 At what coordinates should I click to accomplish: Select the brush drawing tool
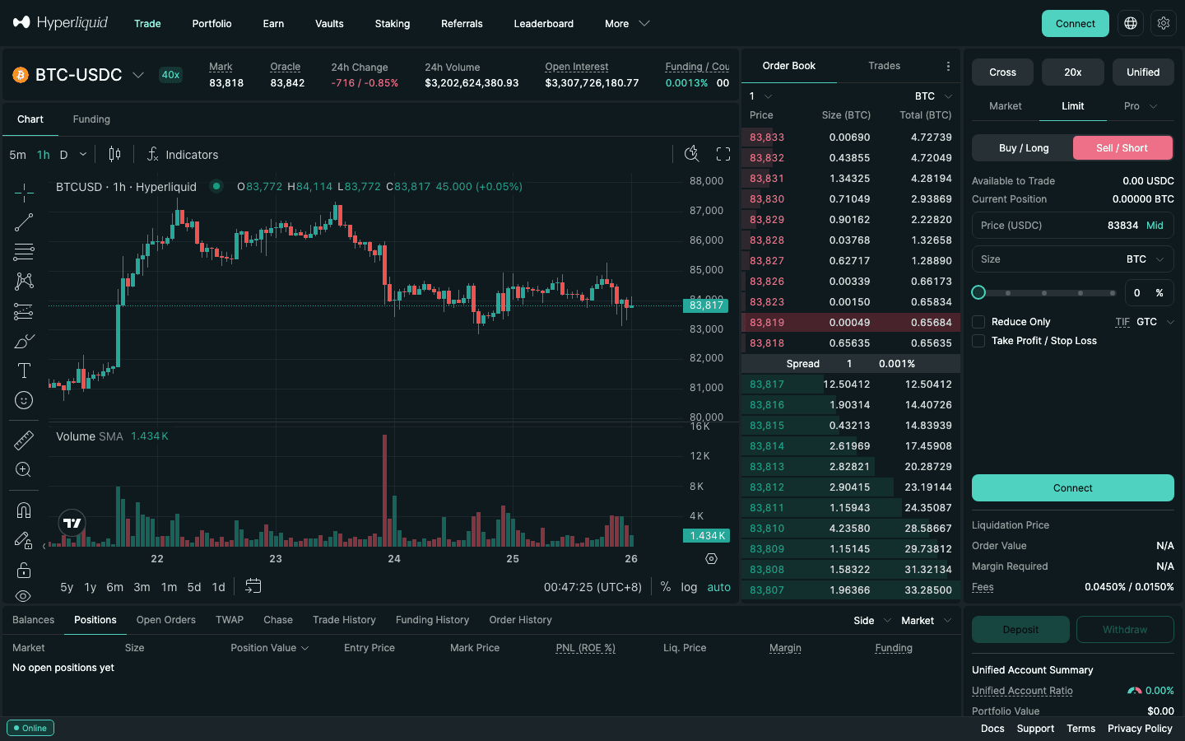point(24,341)
